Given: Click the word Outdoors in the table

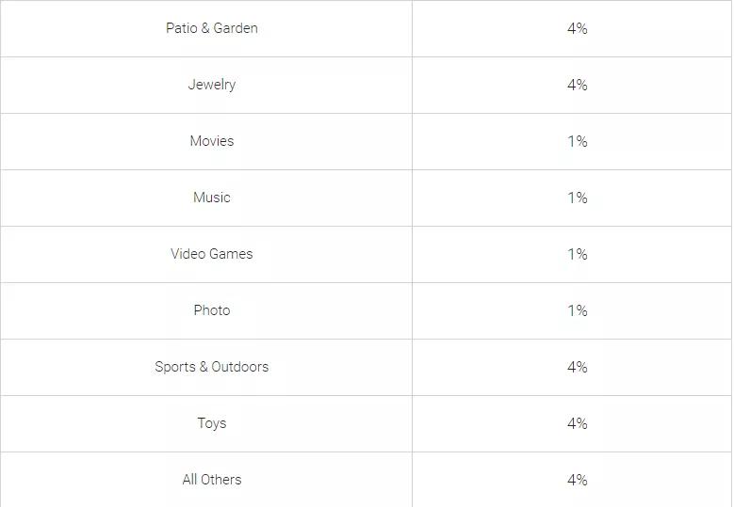Looking at the screenshot, I should tap(240, 367).
